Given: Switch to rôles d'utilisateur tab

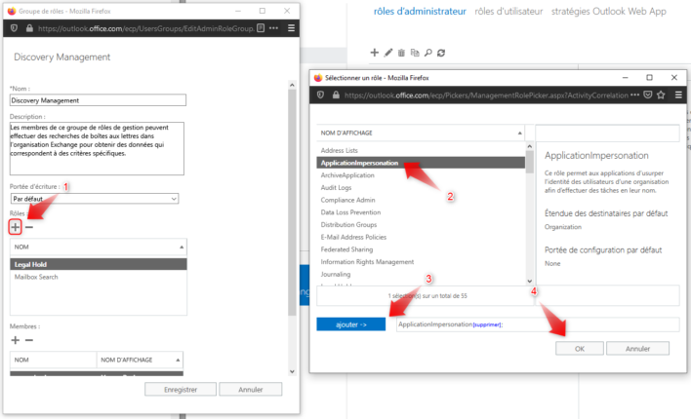Looking at the screenshot, I should click(x=508, y=12).
